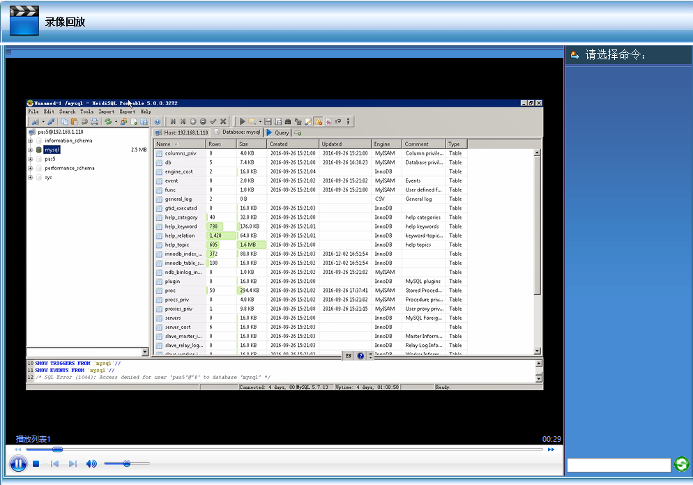Click the Post changes checkmark icon
693x485 pixels.
click(x=213, y=121)
